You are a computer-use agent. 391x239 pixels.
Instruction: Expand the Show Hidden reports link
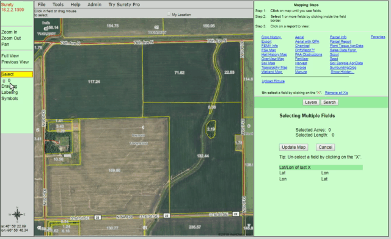pyautogui.click(x=342, y=72)
